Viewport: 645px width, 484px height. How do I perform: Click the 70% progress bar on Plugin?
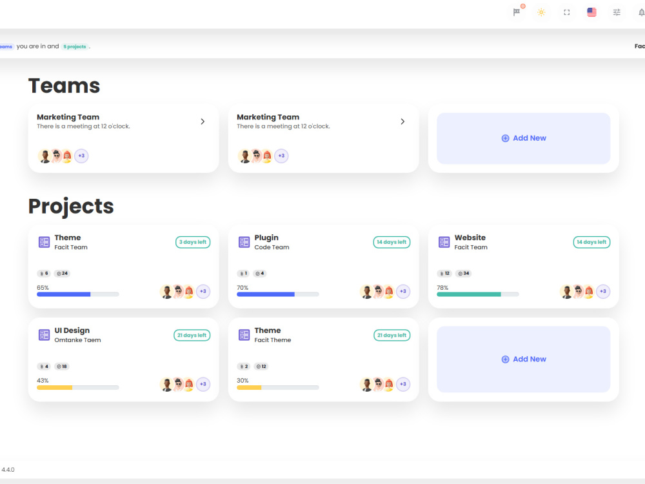coord(277,294)
